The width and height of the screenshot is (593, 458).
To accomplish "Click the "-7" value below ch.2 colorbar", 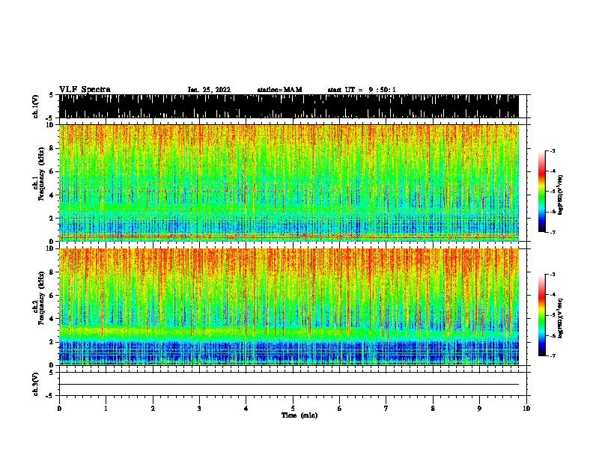I will (x=553, y=355).
